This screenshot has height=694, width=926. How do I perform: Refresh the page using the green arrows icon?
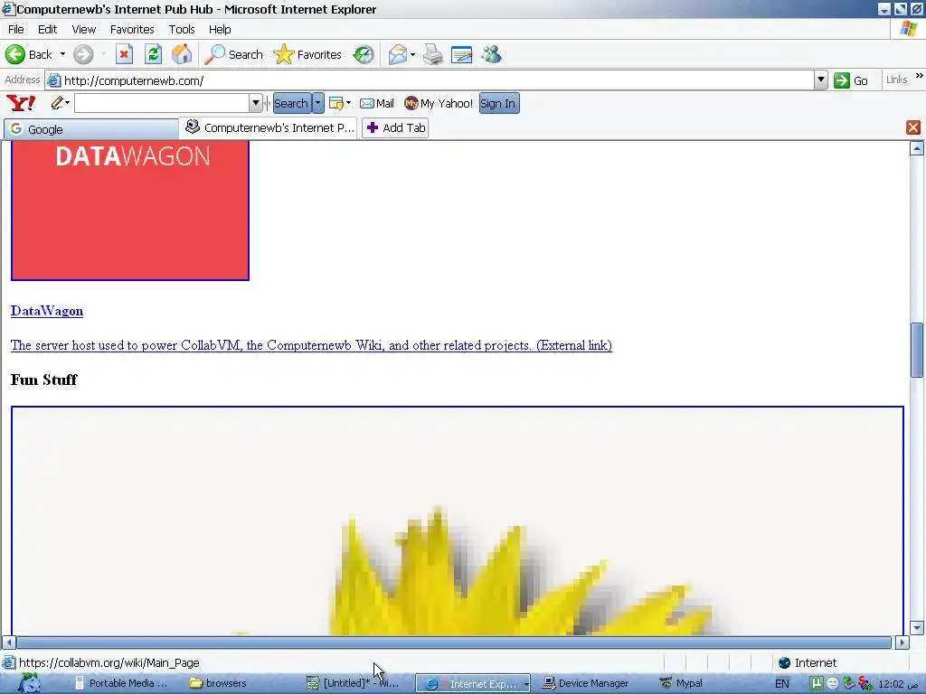pos(153,55)
